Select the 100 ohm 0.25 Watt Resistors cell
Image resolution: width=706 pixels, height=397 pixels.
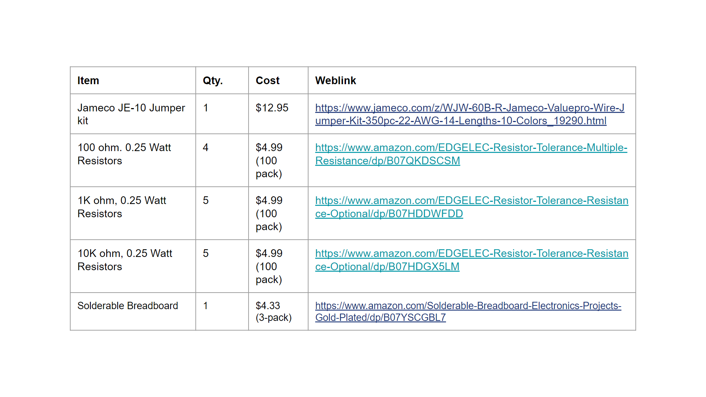tap(124, 154)
